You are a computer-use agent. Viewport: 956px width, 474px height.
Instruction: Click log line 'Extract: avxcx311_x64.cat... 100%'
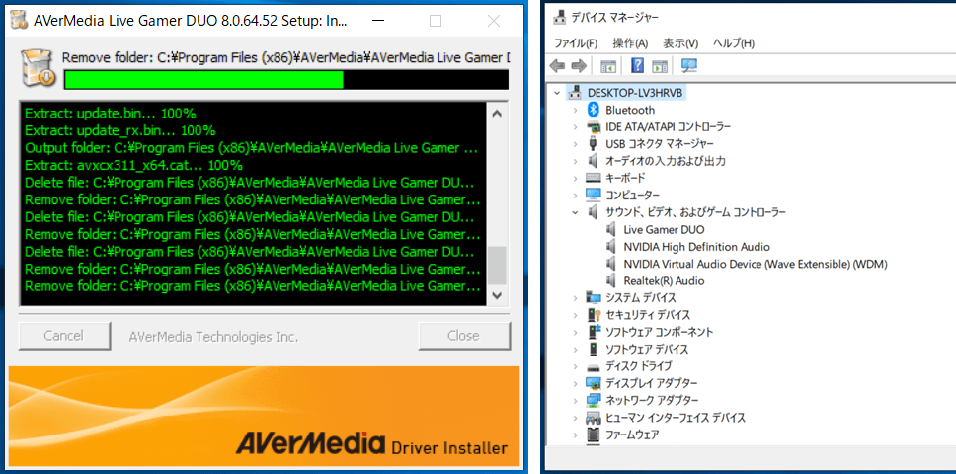(x=134, y=165)
